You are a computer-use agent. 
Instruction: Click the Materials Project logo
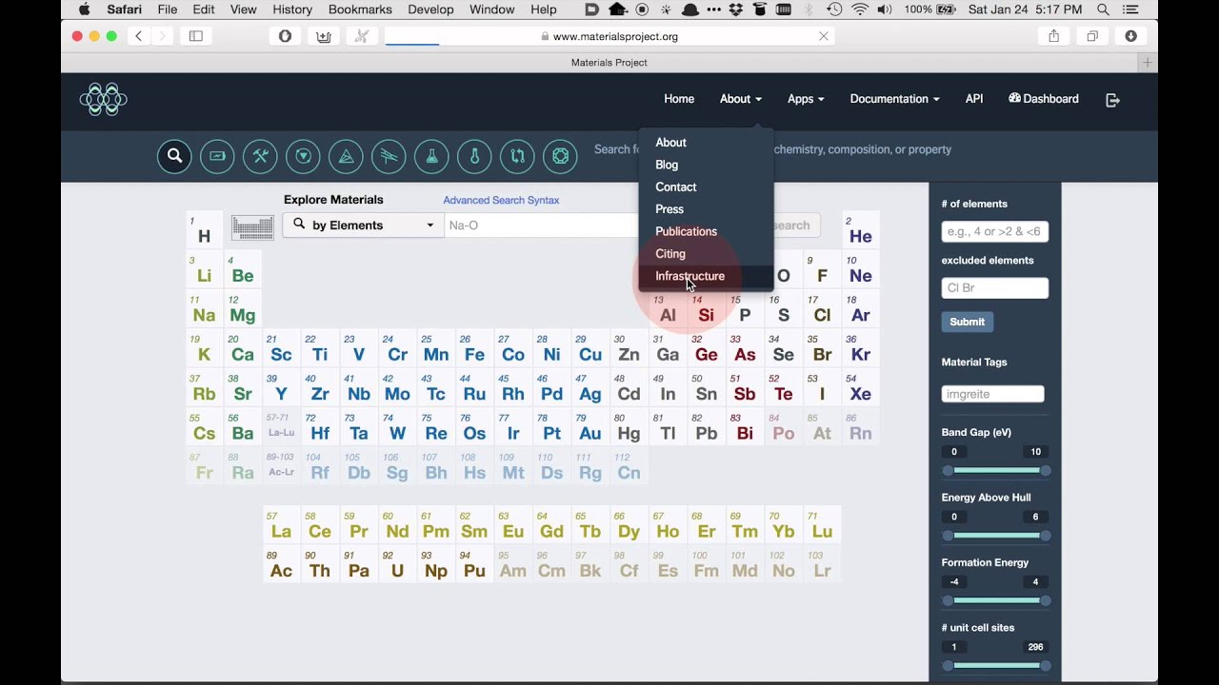coord(103,99)
